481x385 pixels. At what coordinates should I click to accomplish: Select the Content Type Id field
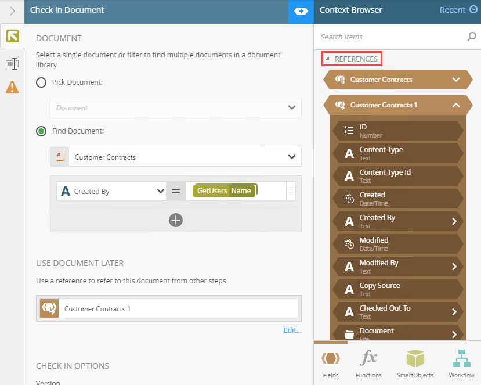398,176
